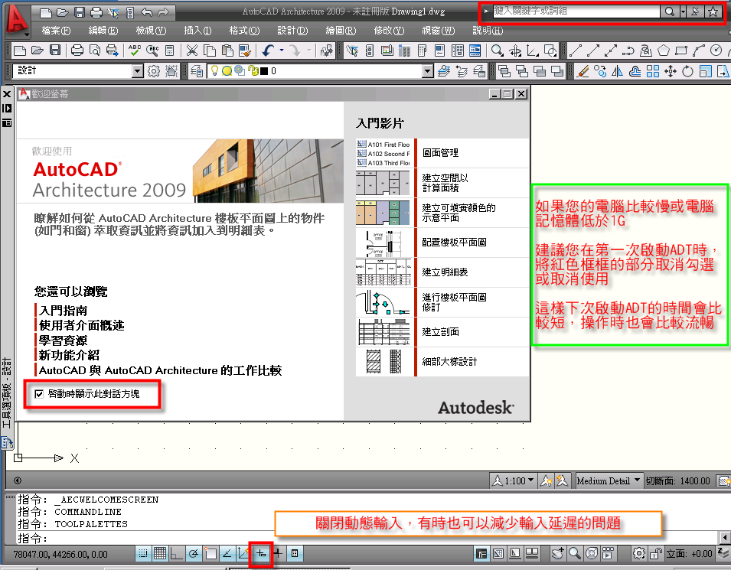Click Save icon in standard toolbar

click(x=55, y=50)
